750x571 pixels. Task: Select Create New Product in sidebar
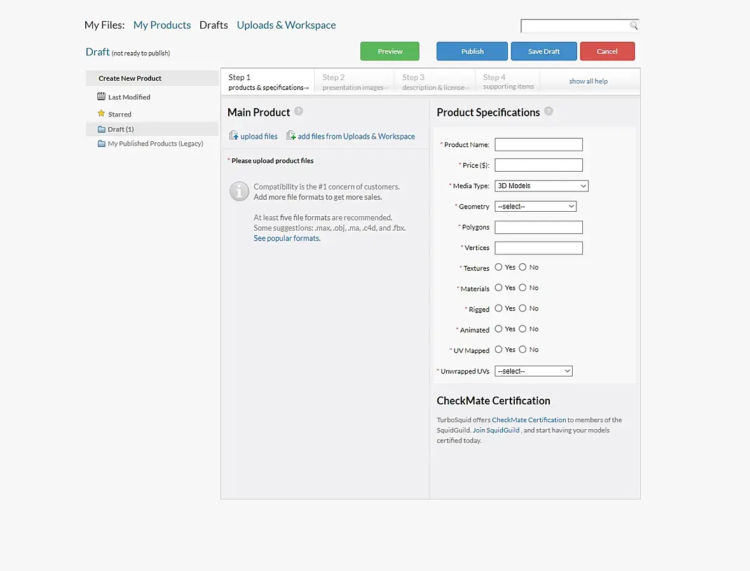click(153, 78)
